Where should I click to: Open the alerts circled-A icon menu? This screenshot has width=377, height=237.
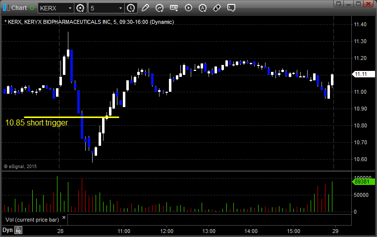pyautogui.click(x=203, y=8)
